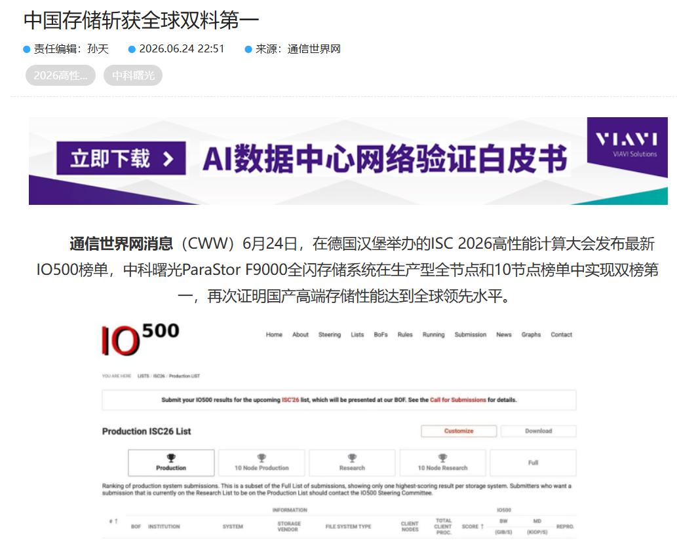The height and width of the screenshot is (540, 677).
Task: Follow the Call for Submissions link
Action: pyautogui.click(x=457, y=400)
